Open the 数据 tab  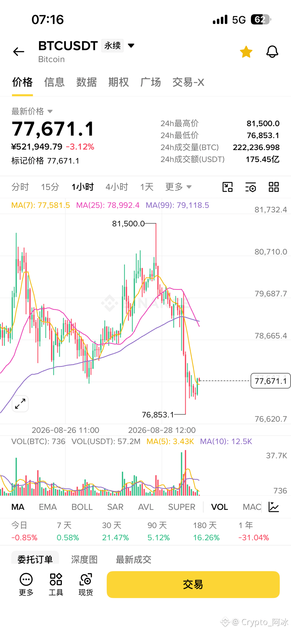86,82
